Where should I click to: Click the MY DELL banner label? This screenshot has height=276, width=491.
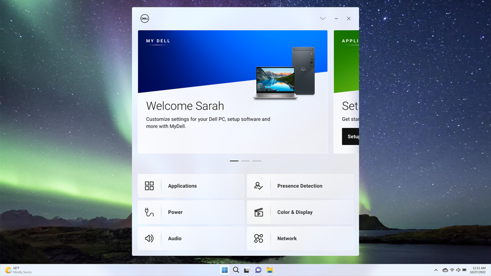[x=158, y=41]
